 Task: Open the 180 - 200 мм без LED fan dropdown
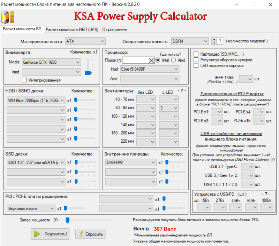point(146,133)
